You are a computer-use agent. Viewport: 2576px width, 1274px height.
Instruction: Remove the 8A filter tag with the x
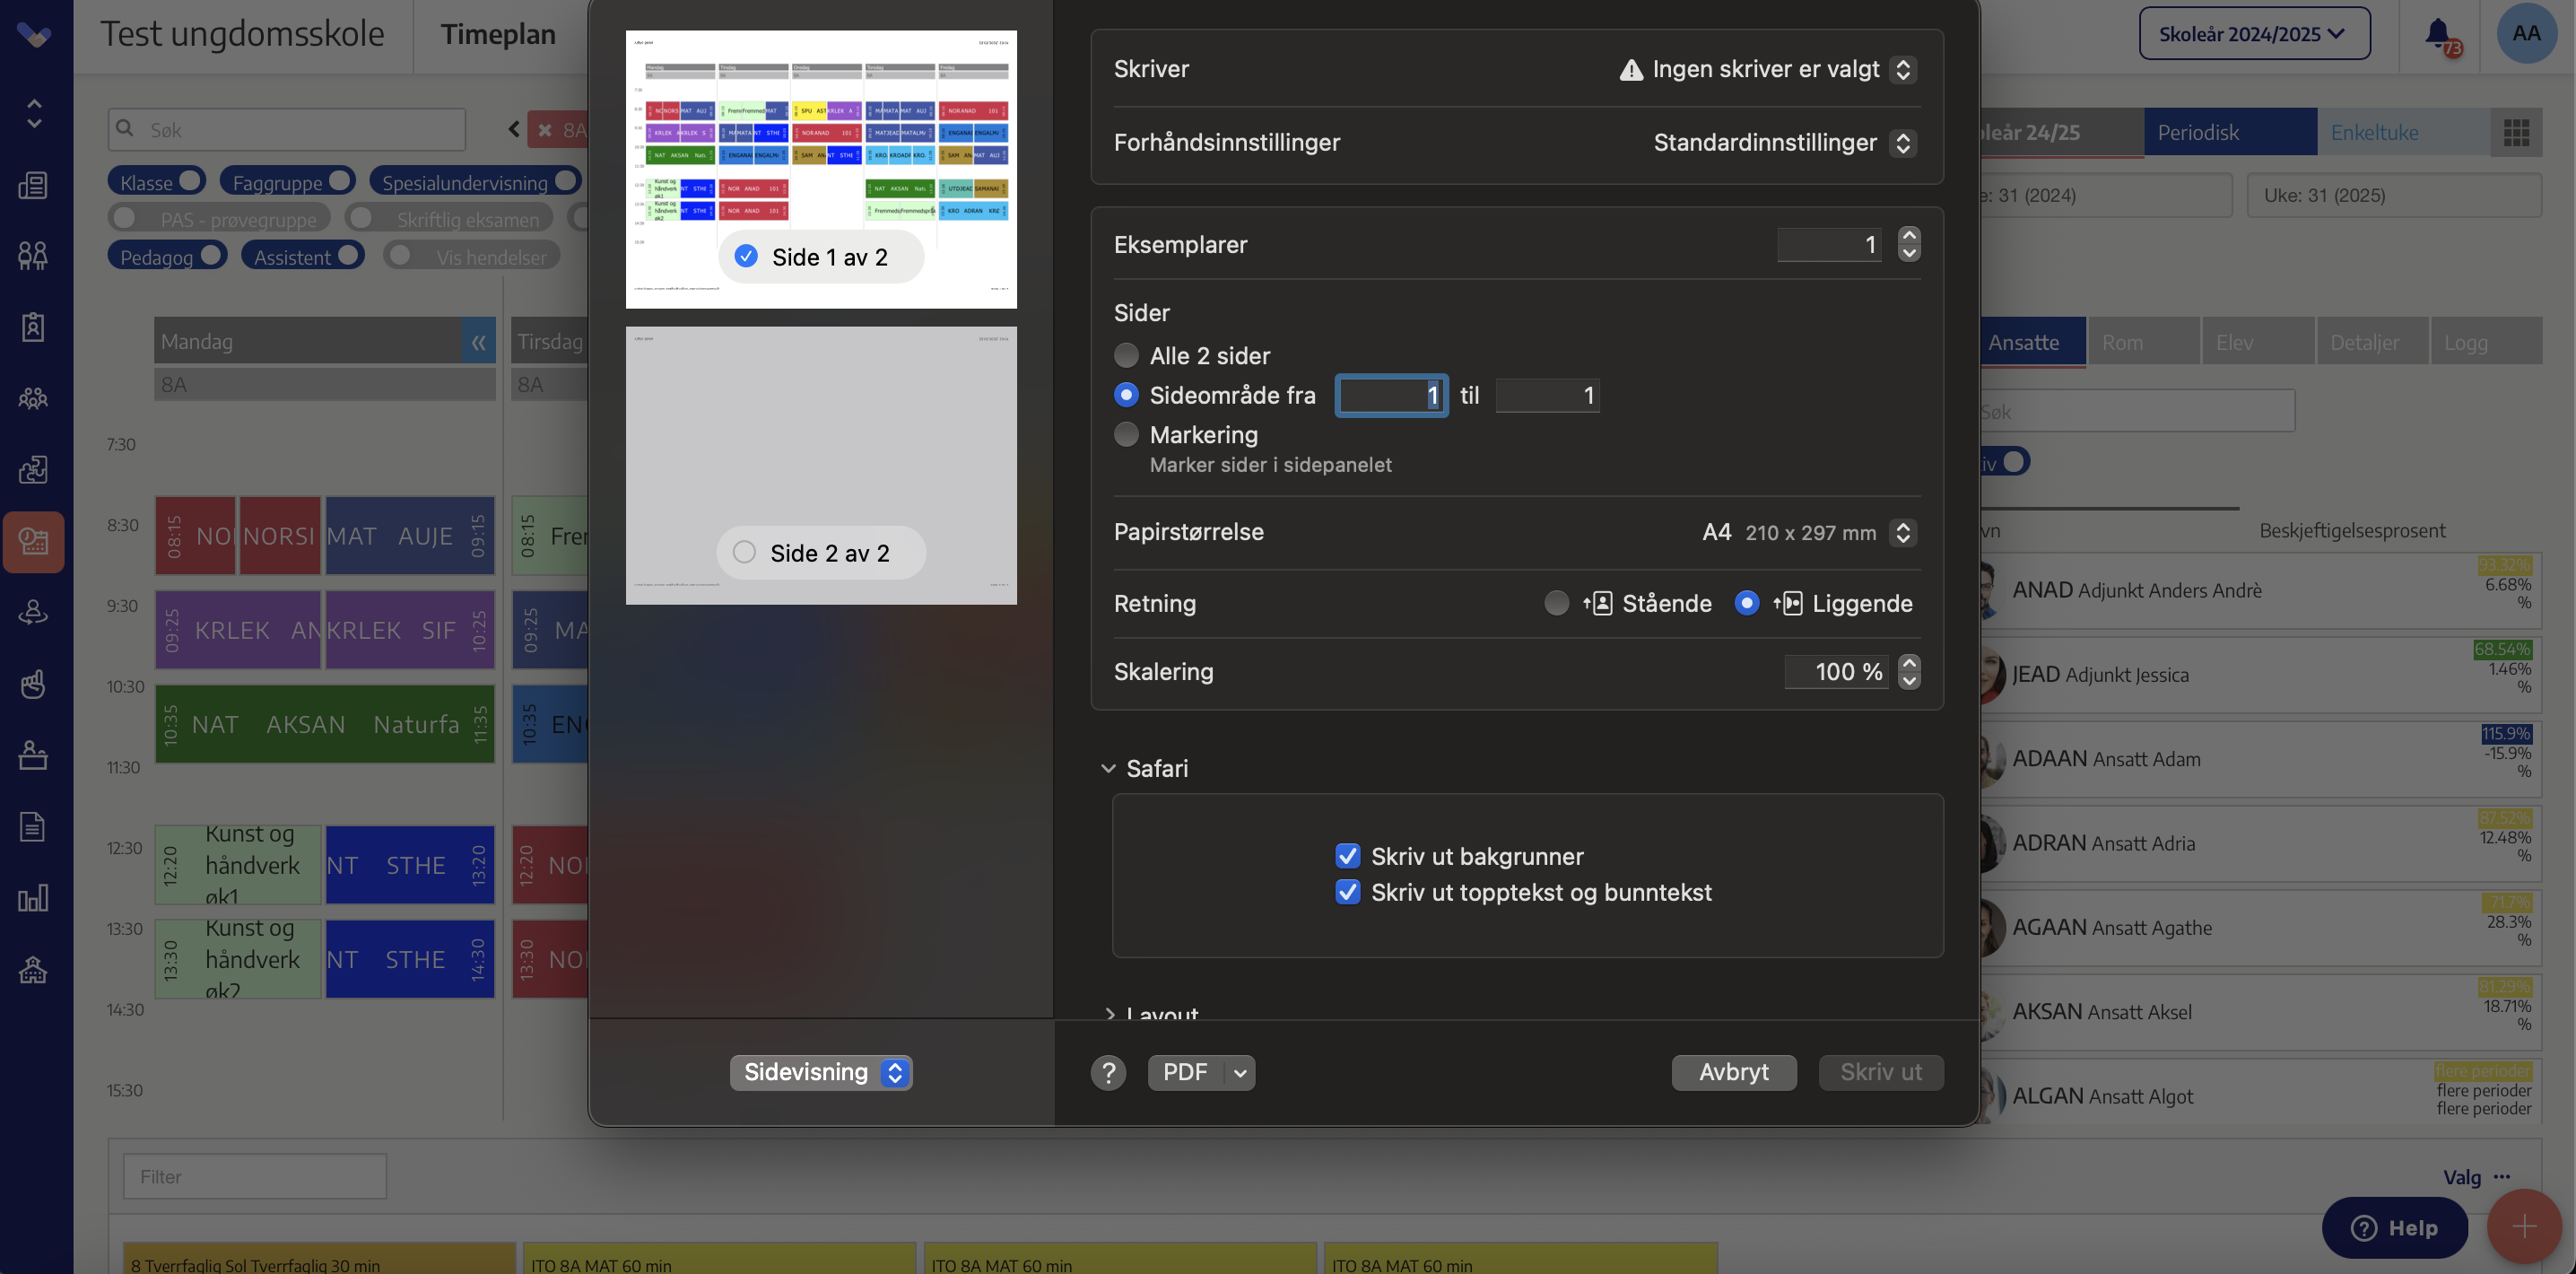coord(545,130)
